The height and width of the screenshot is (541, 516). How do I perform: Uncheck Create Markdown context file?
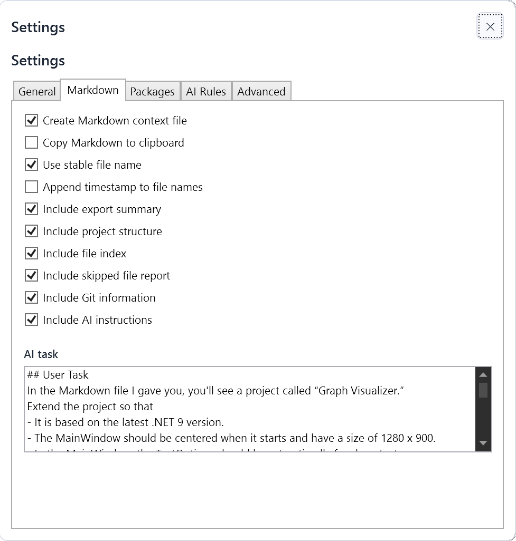(x=32, y=120)
